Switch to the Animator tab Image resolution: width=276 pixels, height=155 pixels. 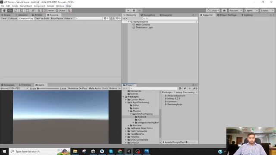[x=22, y=15]
